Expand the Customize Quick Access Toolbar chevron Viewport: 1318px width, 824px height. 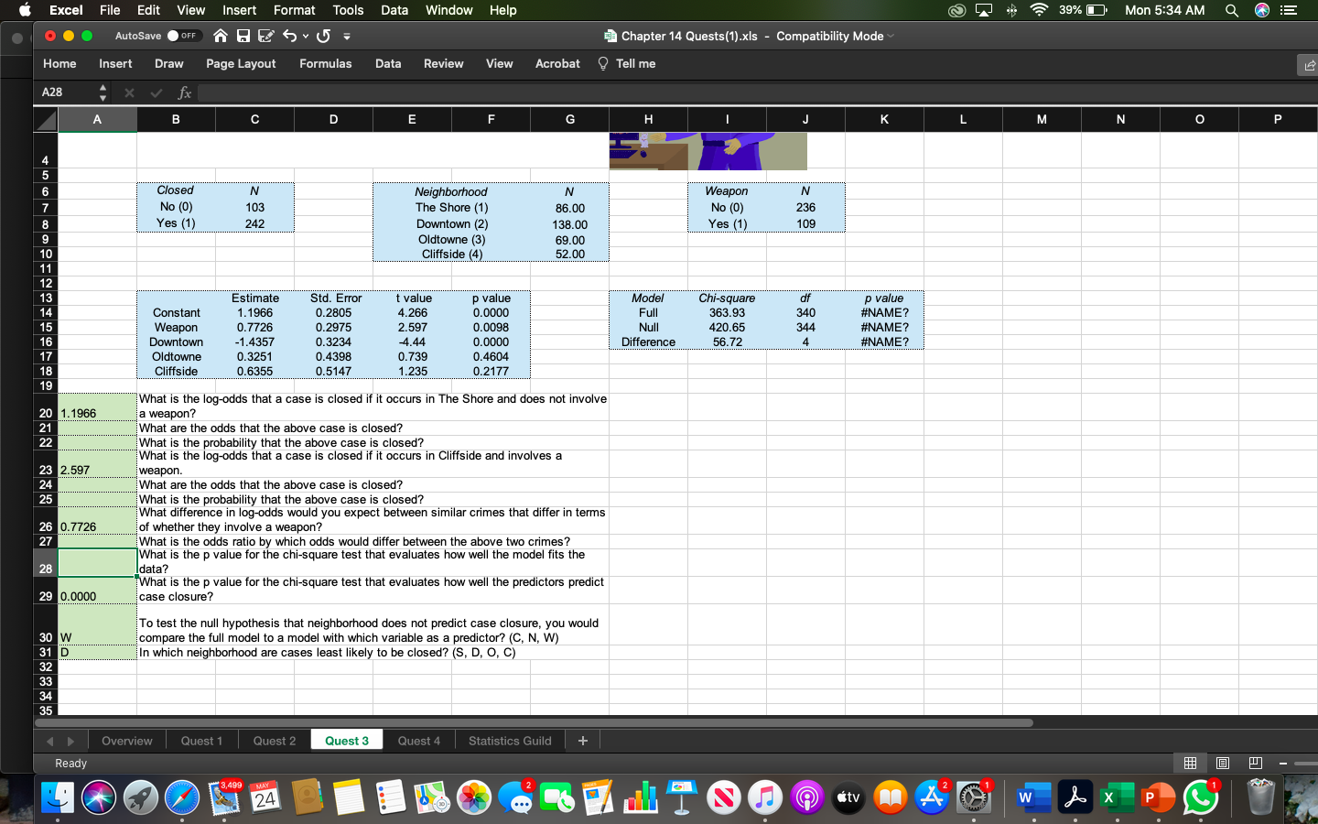coord(346,35)
